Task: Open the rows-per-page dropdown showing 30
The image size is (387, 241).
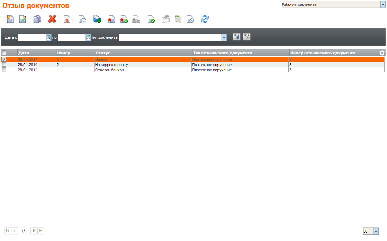Action: coord(376,231)
